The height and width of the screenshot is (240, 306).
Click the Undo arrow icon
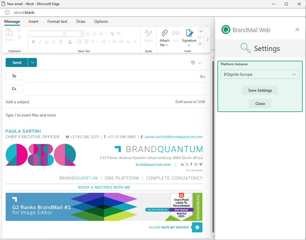[x=19, y=30]
